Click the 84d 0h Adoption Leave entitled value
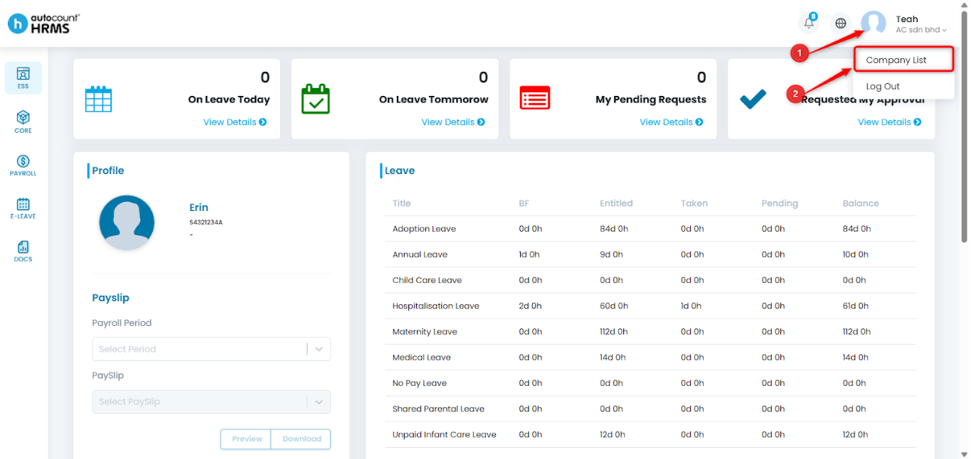Image resolution: width=971 pixels, height=459 pixels. click(x=614, y=229)
